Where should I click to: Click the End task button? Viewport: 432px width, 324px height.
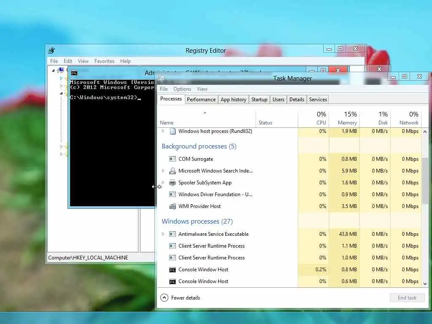pyautogui.click(x=407, y=297)
